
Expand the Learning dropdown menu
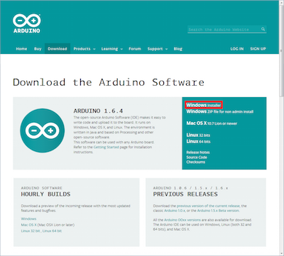tap(112, 49)
